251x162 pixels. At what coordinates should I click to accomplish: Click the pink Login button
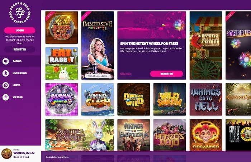point(20,30)
